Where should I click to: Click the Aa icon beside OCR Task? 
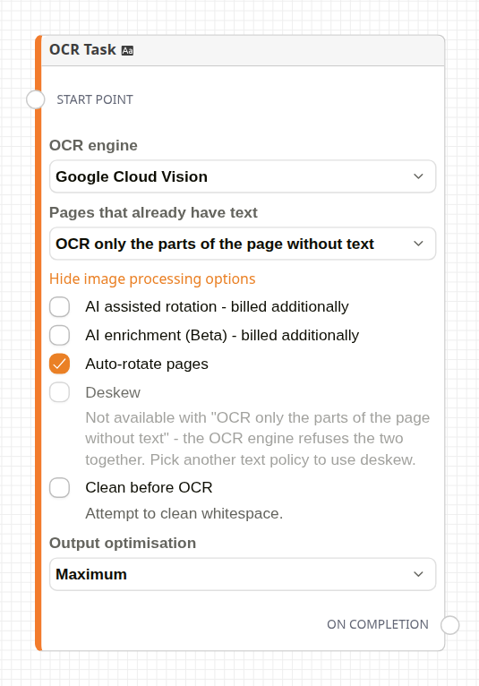127,51
